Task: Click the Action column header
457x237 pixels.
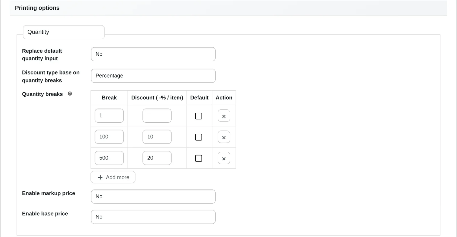Action: tap(224, 98)
